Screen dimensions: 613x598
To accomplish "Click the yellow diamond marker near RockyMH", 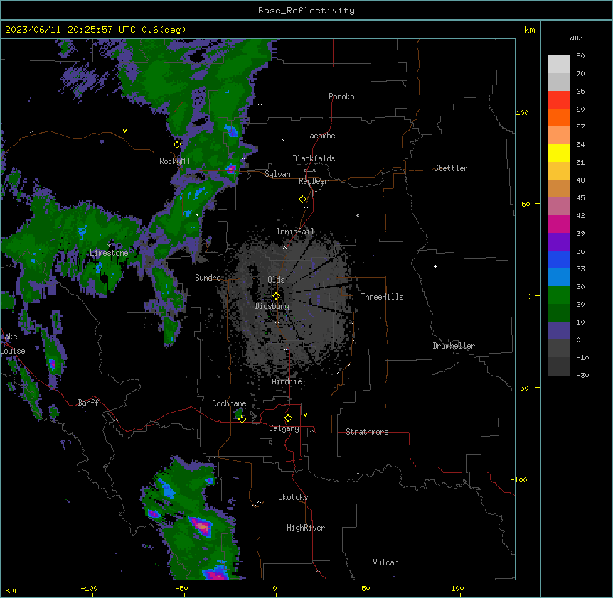I will (x=178, y=144).
